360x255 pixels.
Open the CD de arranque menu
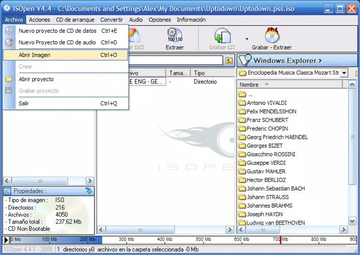click(x=75, y=20)
